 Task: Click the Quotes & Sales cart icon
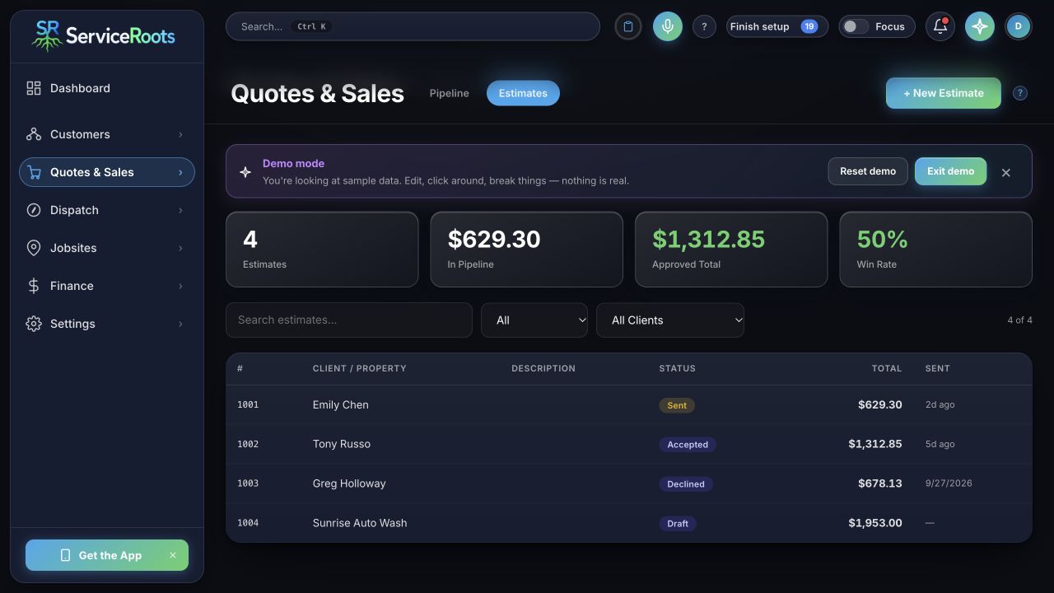pyautogui.click(x=34, y=172)
